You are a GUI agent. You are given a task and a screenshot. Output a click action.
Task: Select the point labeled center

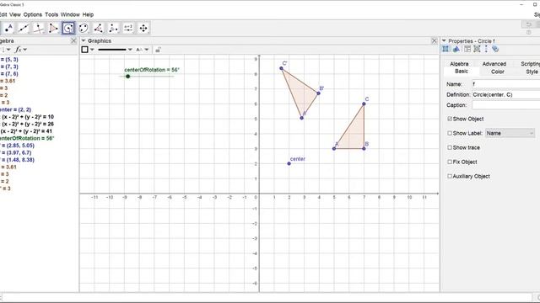[289, 163]
